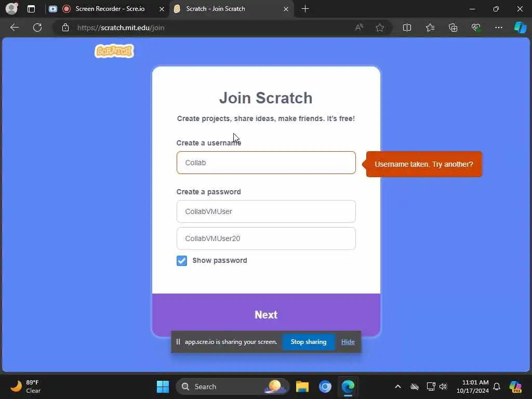Refresh the page

(x=37, y=28)
